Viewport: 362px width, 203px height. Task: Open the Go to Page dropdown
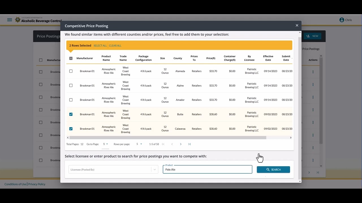click(105, 144)
